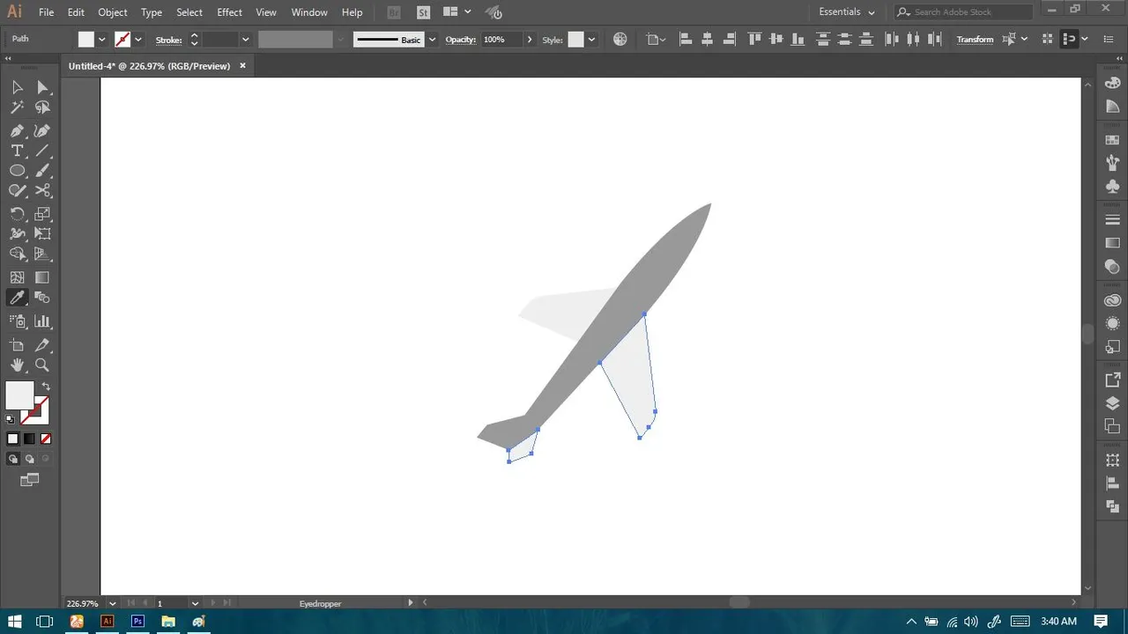Image resolution: width=1128 pixels, height=634 pixels.
Task: Expand the Basic brush definition dropdown
Action: coord(432,40)
